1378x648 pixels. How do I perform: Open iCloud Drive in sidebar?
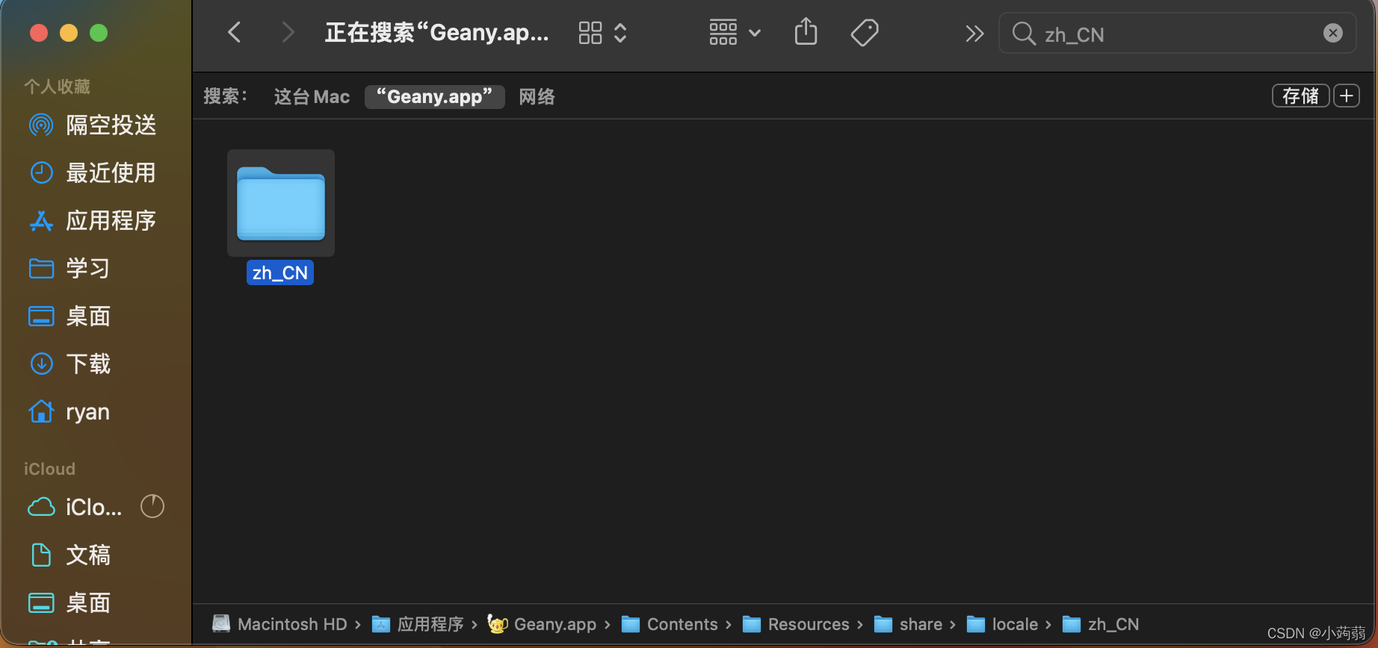[x=75, y=507]
